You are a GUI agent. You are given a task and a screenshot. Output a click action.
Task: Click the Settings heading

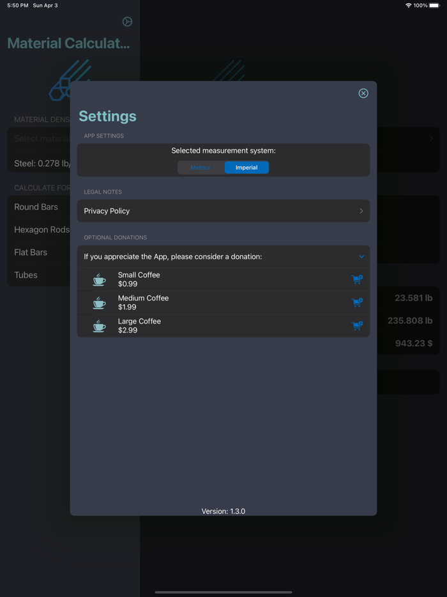[108, 116]
